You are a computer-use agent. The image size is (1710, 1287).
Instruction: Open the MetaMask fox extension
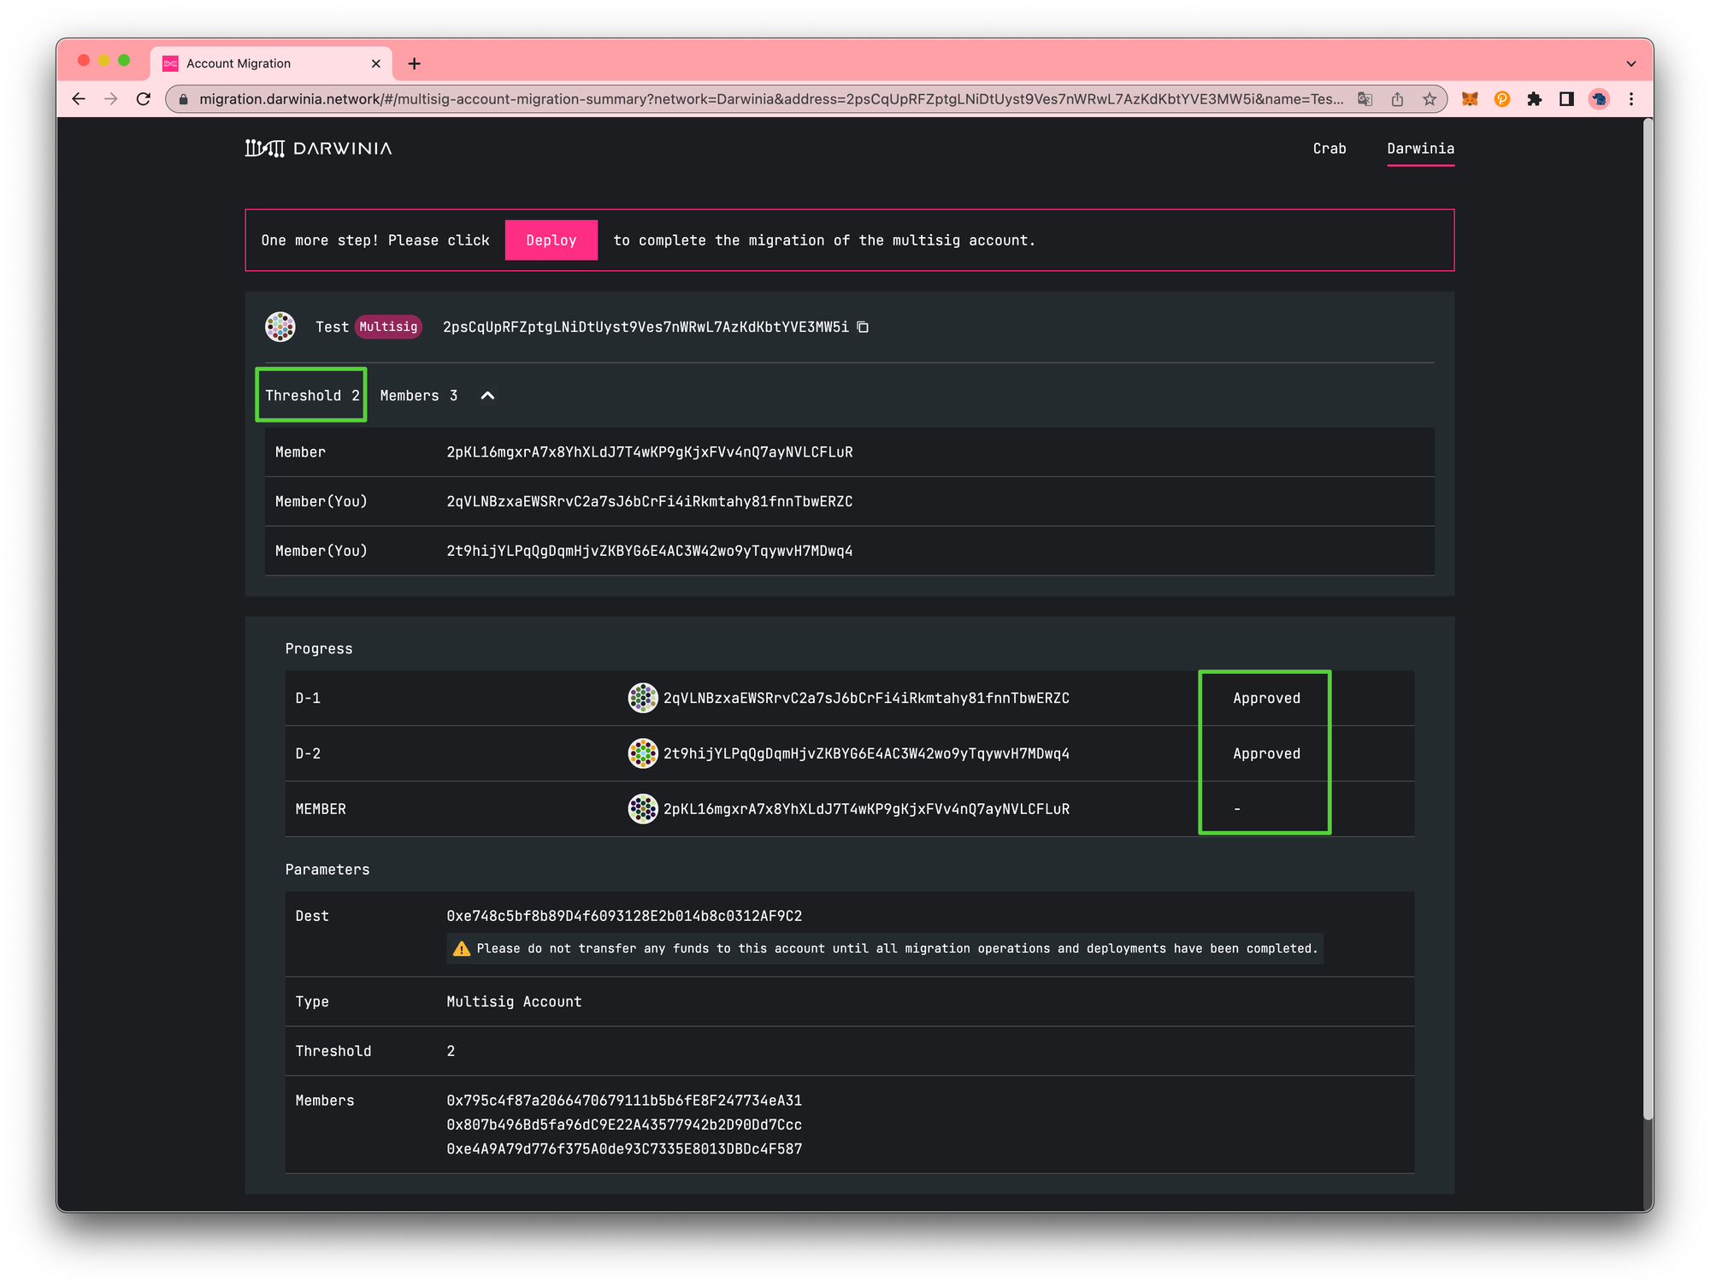coord(1470,99)
